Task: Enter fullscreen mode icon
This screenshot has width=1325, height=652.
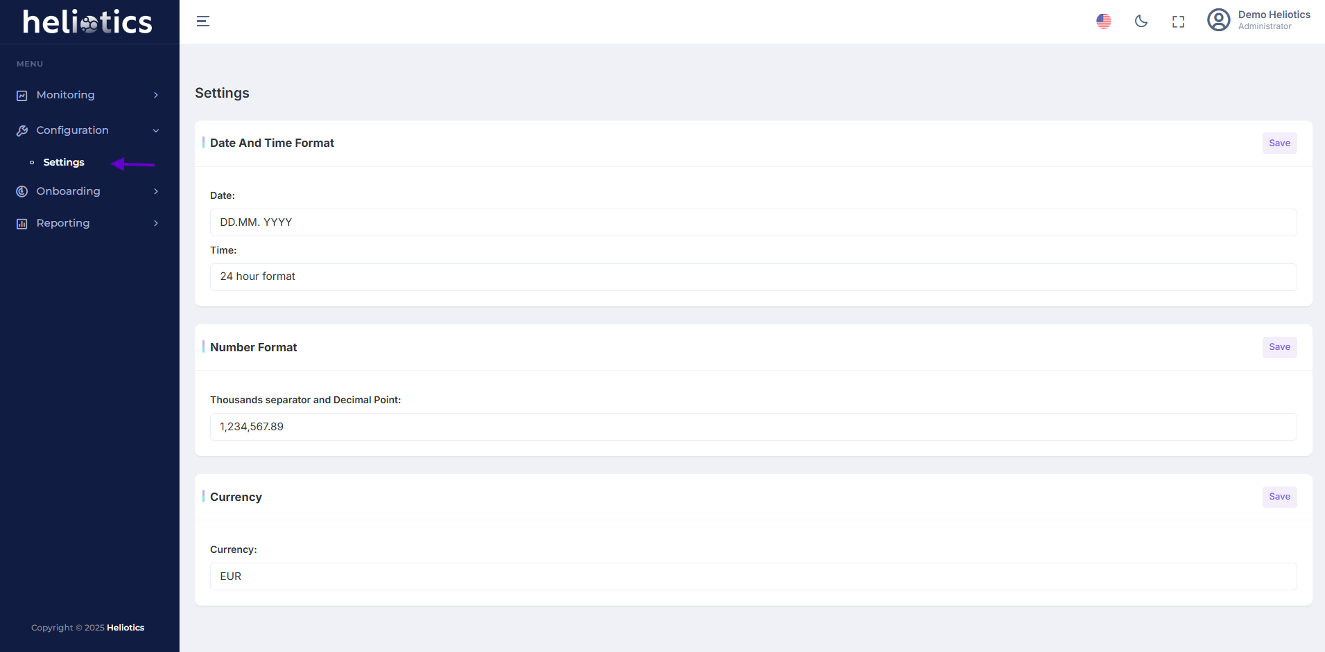Action: point(1179,21)
